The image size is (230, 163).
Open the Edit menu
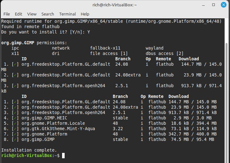18,14
